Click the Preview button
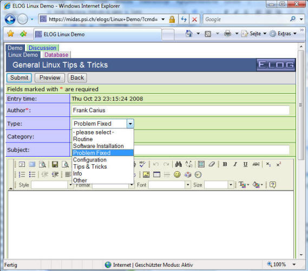 [50, 78]
